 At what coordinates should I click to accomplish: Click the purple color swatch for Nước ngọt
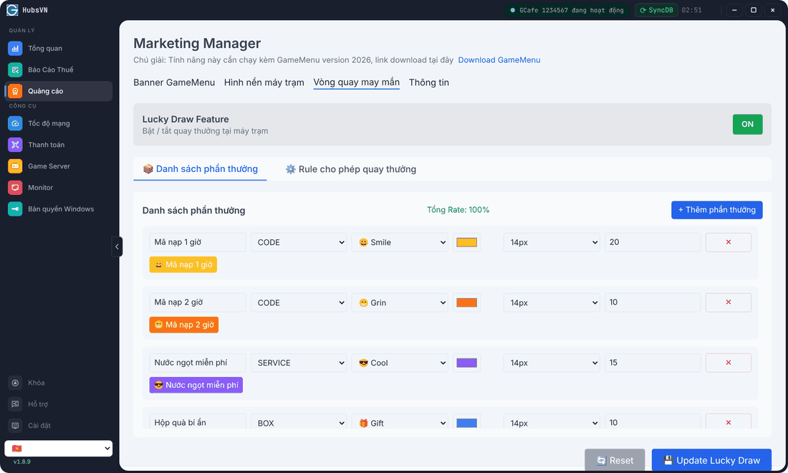[466, 363]
